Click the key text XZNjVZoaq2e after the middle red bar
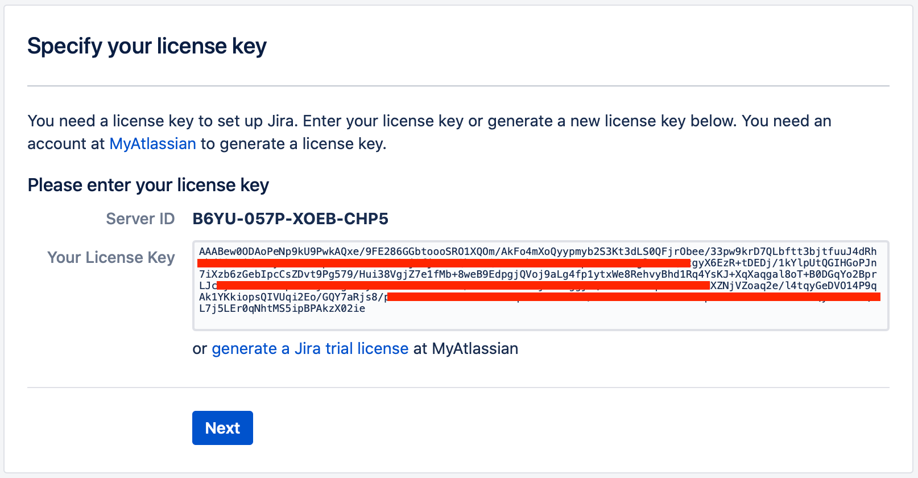The height and width of the screenshot is (478, 918). point(745,286)
